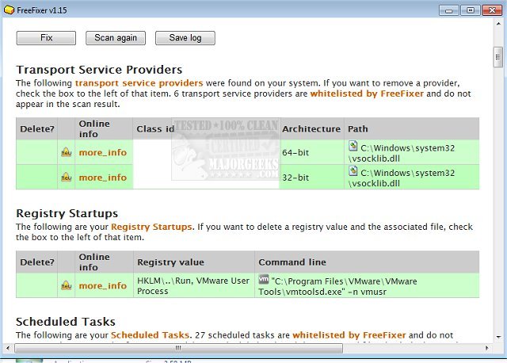This screenshot has width=507, height=363.
Task: Click the HKLM\..\Run, VMware User Process cell
Action: tap(193, 285)
